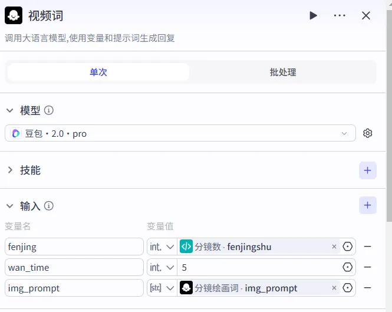This screenshot has height=312, width=392.
Task: Collapse the 模型 section
Action: (x=9, y=110)
